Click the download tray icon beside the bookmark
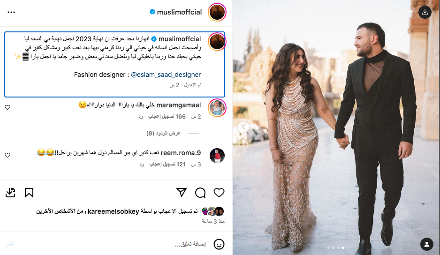Screen dimensions: 440x255 pos(10,193)
